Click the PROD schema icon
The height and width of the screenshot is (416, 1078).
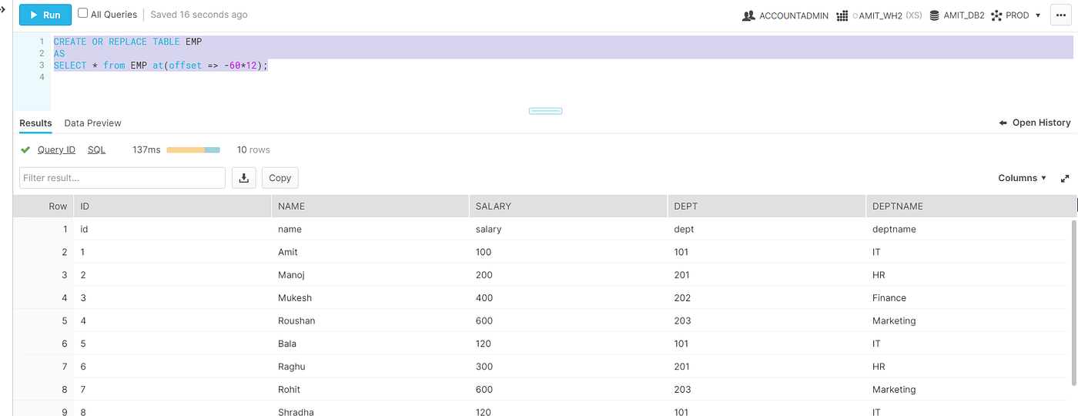tap(996, 15)
